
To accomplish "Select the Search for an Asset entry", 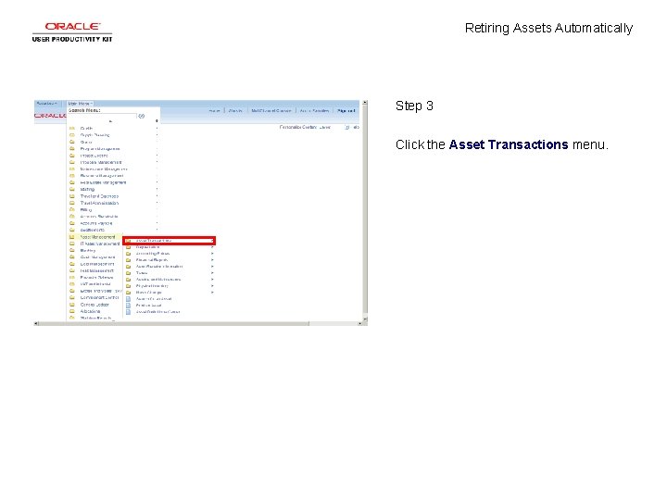I will coord(154,299).
